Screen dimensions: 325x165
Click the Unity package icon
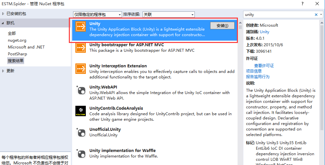pos(81,26)
